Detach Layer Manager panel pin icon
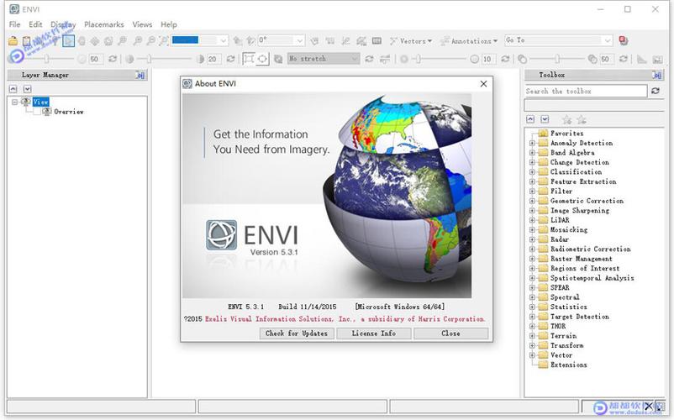The image size is (674, 420). tap(140, 75)
